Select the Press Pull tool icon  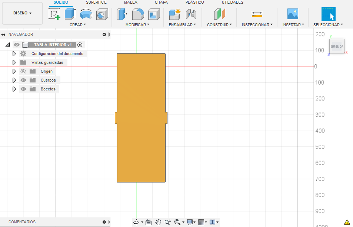[122, 14]
